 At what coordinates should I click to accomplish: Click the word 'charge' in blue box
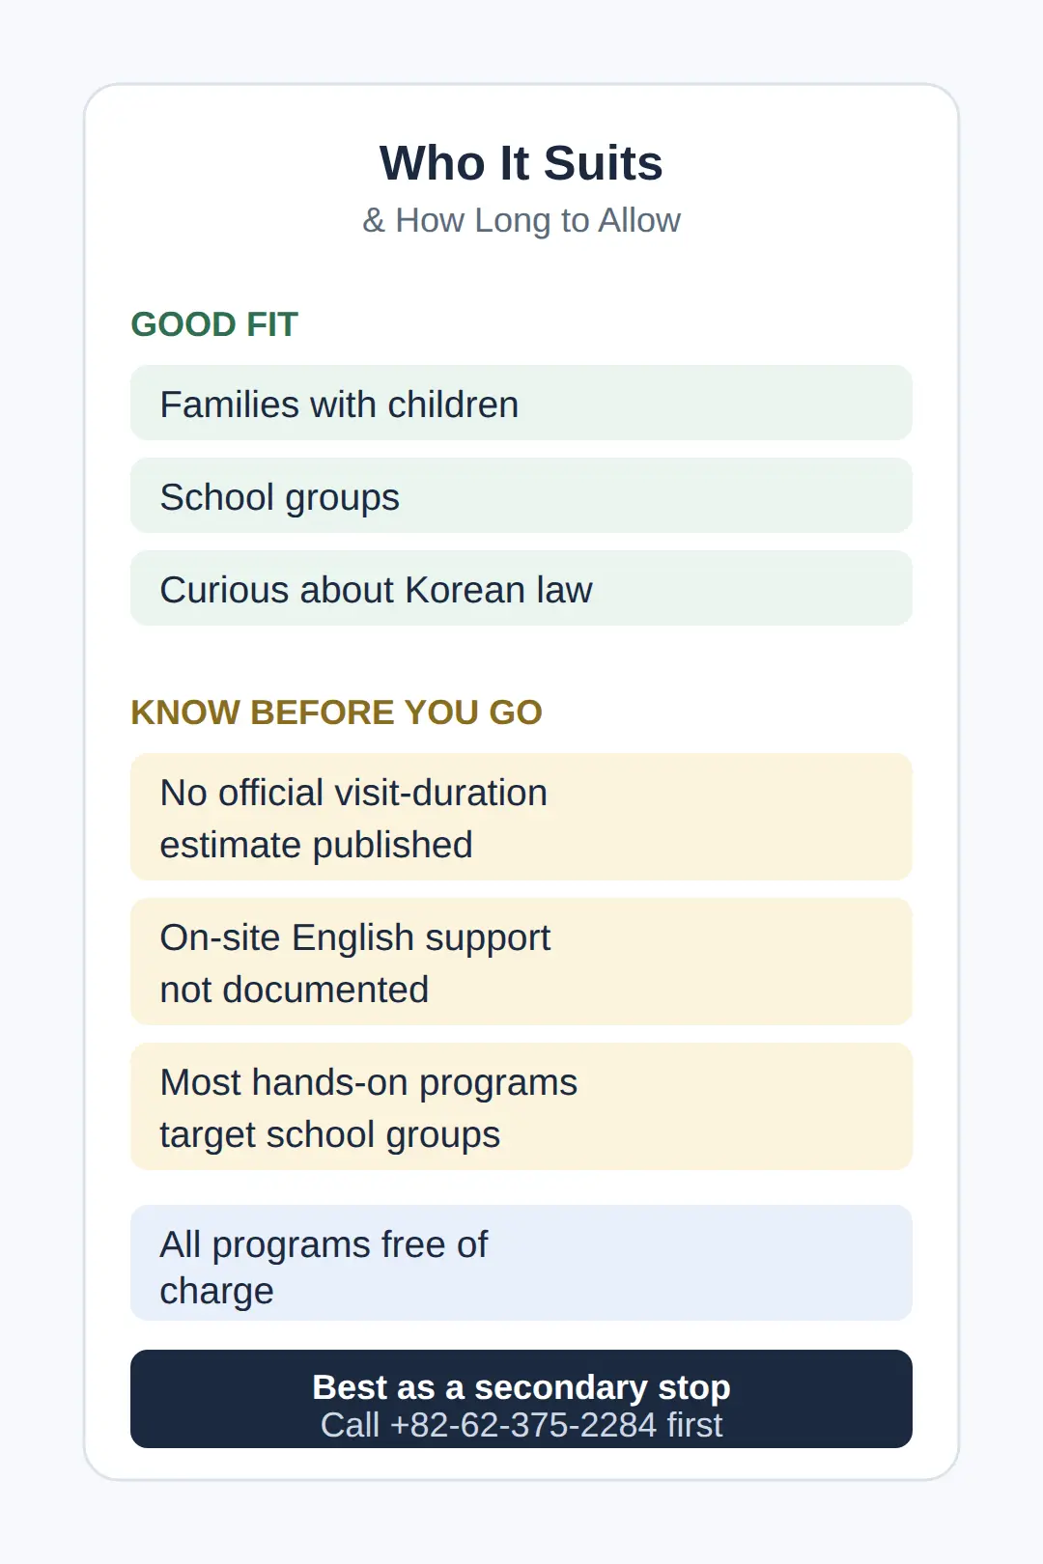pyautogui.click(x=217, y=1292)
